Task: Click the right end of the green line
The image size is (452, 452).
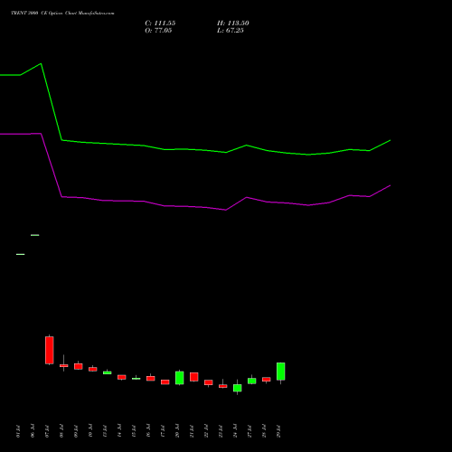Action: pos(390,140)
